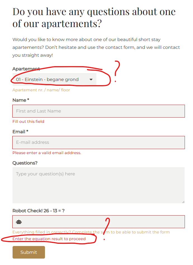
Task: Click the 'Name *' field label
Action: click(x=21, y=100)
